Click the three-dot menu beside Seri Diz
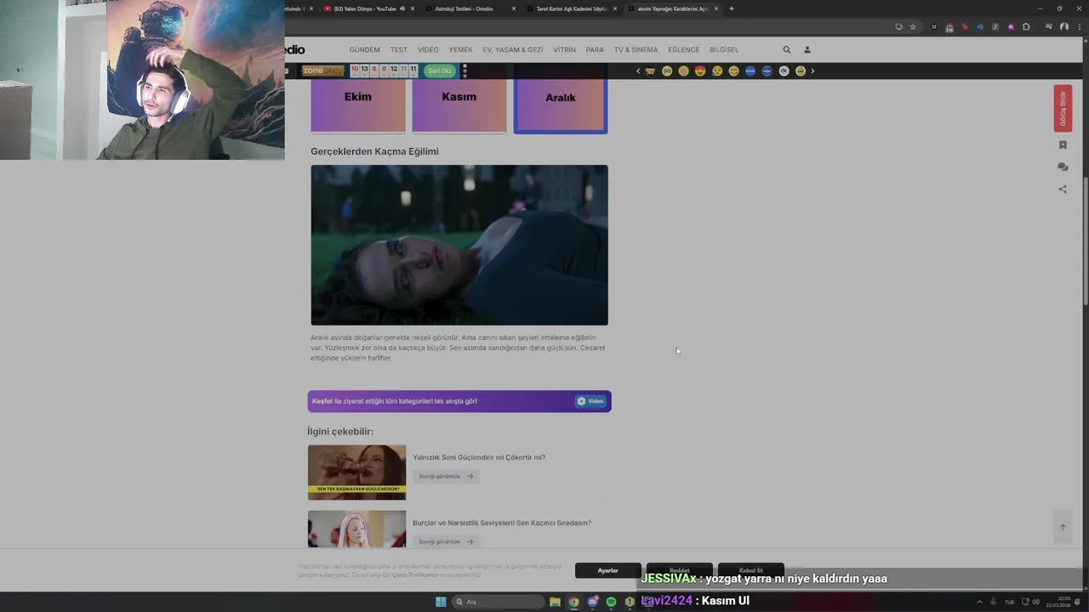This screenshot has height=612, width=1089. [465, 71]
